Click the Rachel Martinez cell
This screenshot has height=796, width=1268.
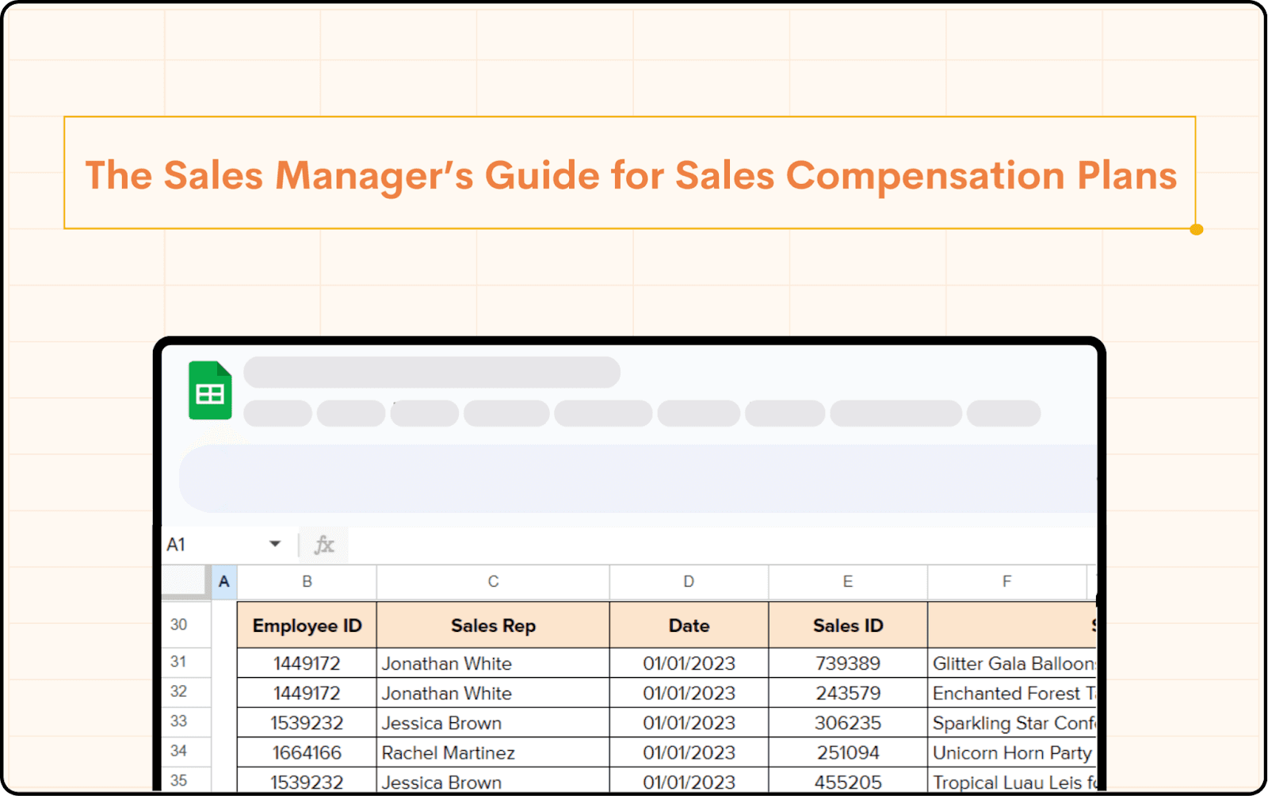pyautogui.click(x=493, y=752)
